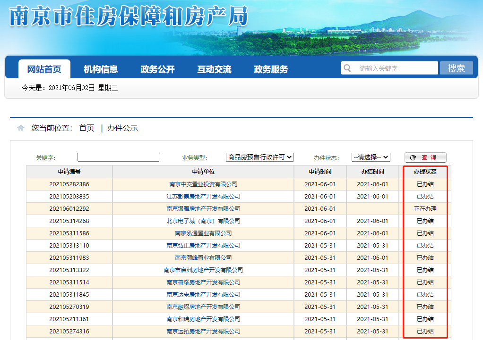Open the 政务服务 menu
This screenshot has height=340, width=483.
click(271, 69)
